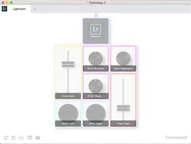The width and height of the screenshot is (191, 144).
Task: Click the Connected status text
Action: point(176,137)
